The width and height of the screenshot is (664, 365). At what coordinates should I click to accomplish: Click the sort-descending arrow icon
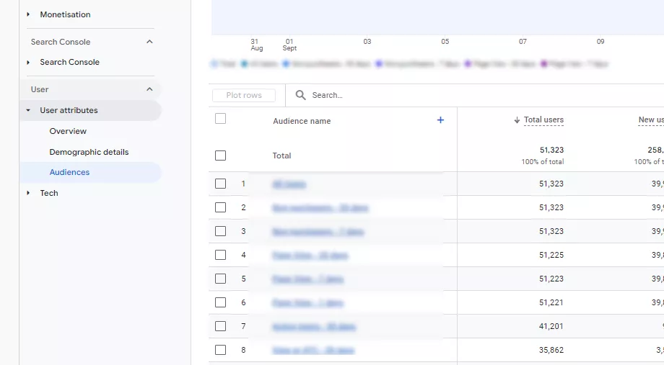(x=517, y=120)
